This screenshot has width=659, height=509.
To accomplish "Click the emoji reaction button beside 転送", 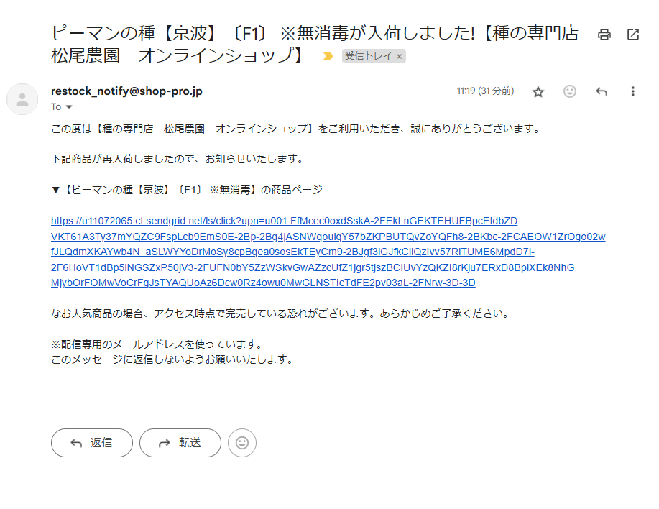I will (242, 443).
